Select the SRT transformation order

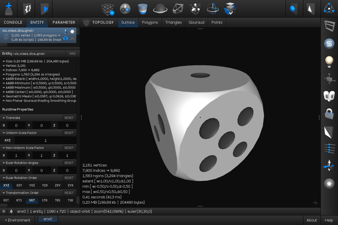coord(32,200)
